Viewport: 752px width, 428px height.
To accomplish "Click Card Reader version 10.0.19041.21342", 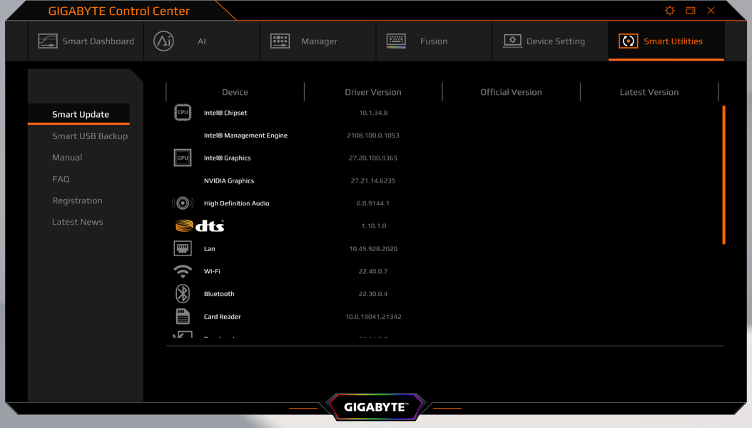I will tap(373, 317).
